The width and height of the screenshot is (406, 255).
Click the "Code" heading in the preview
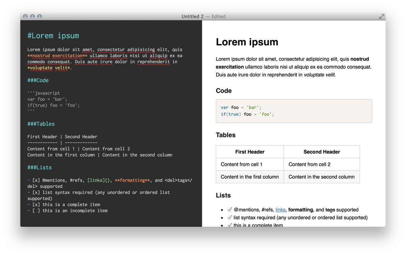click(x=224, y=91)
